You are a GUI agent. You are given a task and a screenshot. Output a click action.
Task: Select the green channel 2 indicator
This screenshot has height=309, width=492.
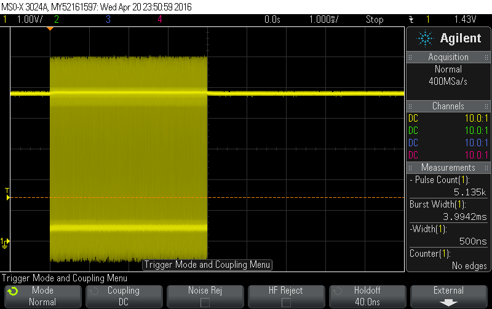coord(57,19)
